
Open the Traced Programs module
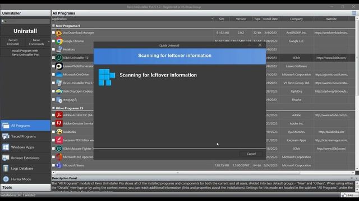coord(25,136)
